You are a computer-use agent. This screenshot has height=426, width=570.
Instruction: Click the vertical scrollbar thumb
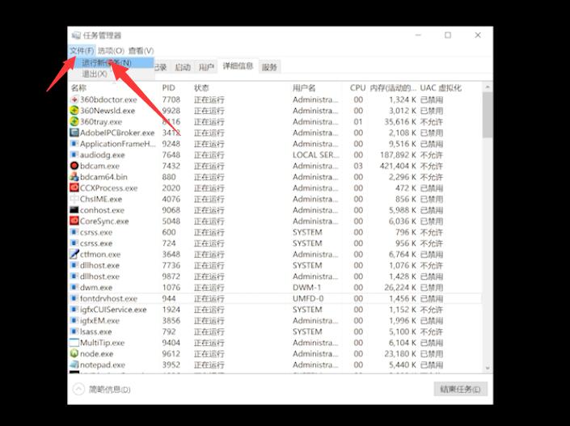point(488,115)
